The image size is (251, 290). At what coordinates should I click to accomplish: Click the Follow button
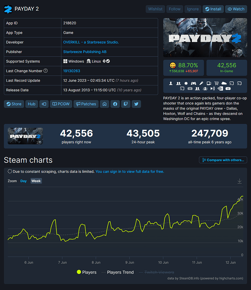point(175,9)
